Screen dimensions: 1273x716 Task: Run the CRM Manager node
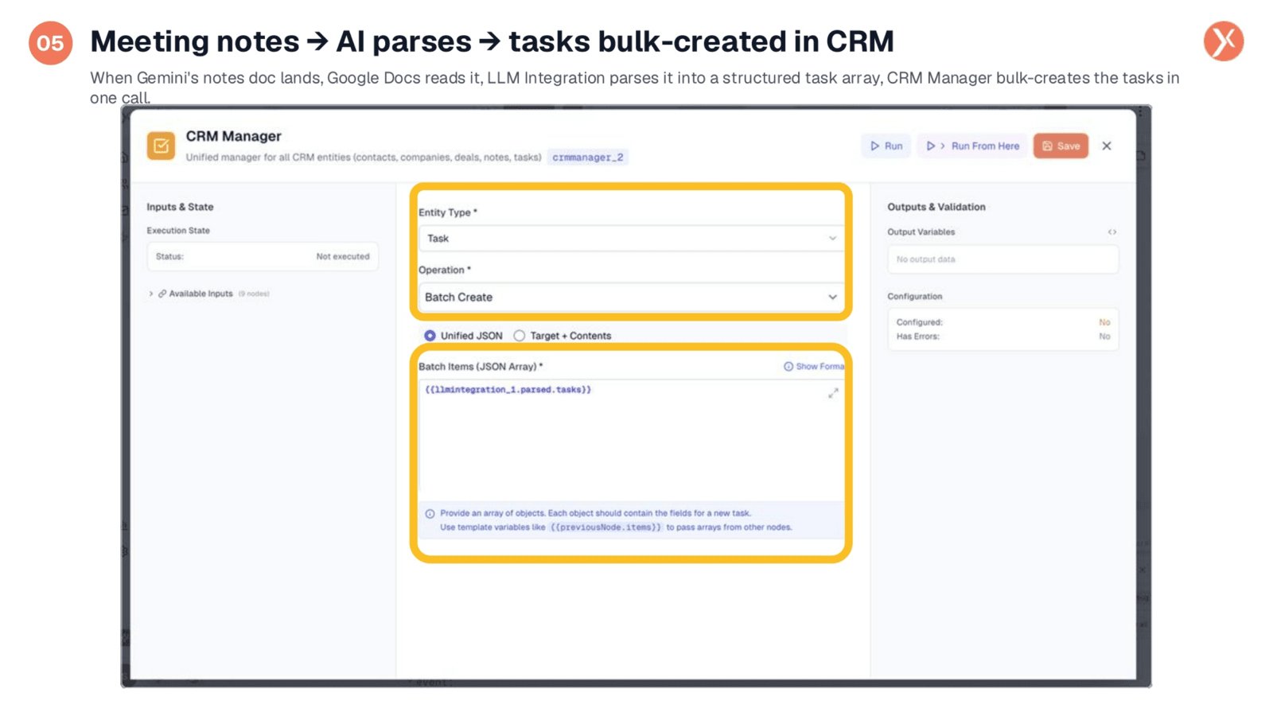pos(886,146)
